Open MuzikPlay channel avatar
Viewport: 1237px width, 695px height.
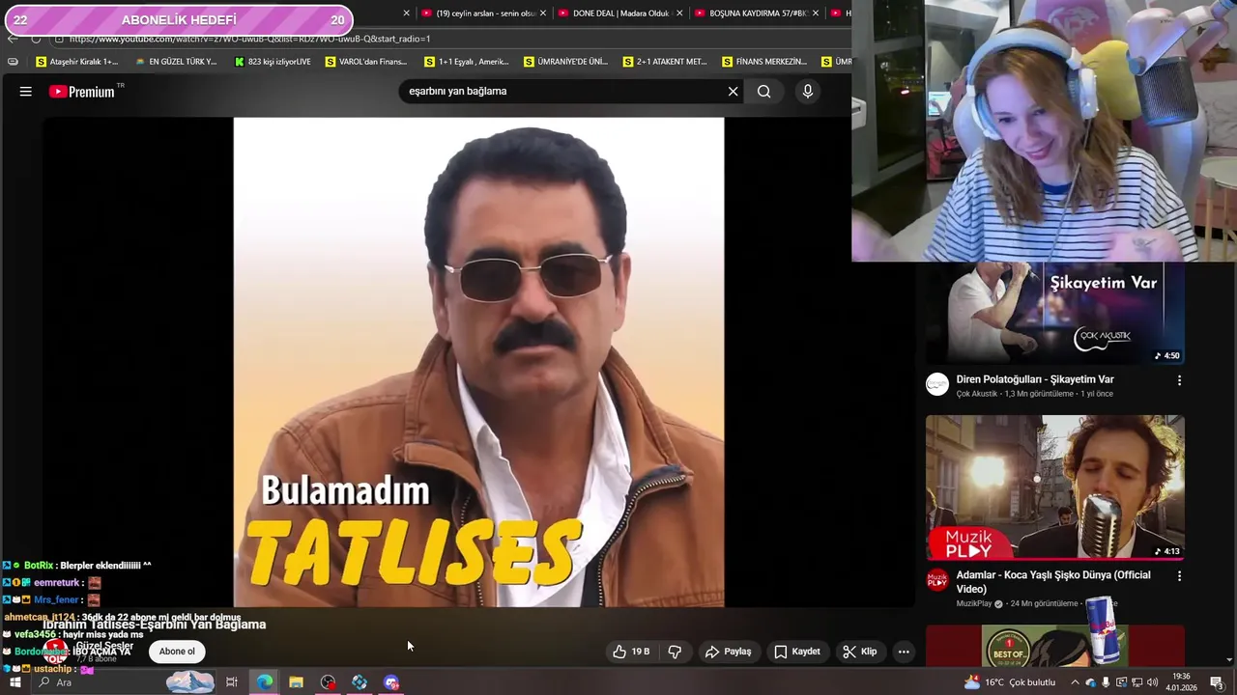point(937,580)
